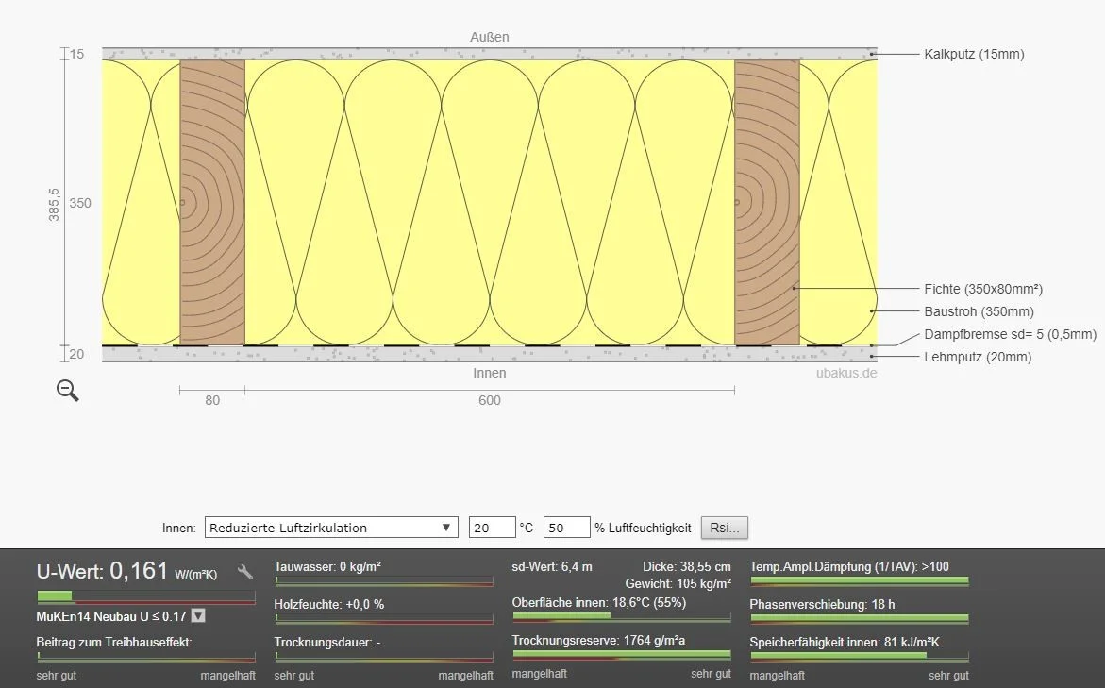Expand MuKEn14 Neubau requirement dropdown arrow

(x=199, y=615)
